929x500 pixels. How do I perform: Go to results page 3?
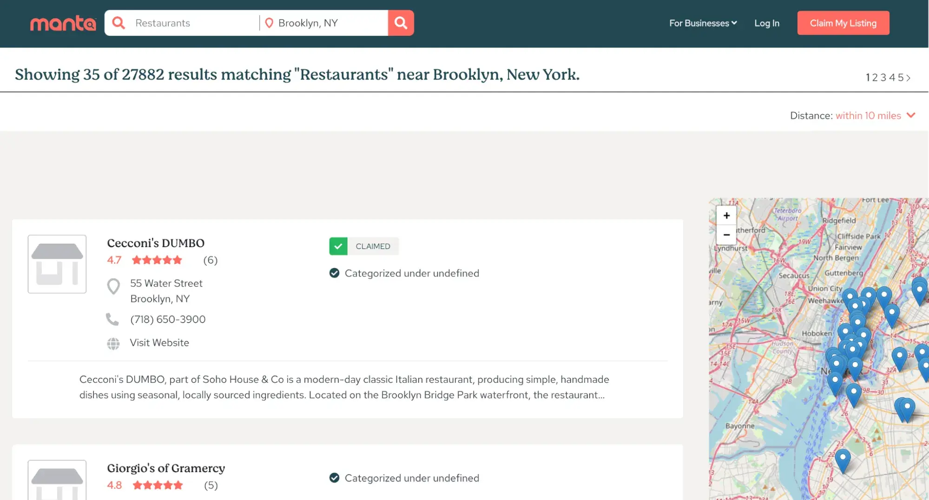pos(883,78)
